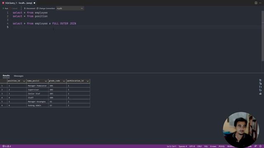Click the second results panel side icon
This screenshot has height=148, width=264.
click(260, 83)
